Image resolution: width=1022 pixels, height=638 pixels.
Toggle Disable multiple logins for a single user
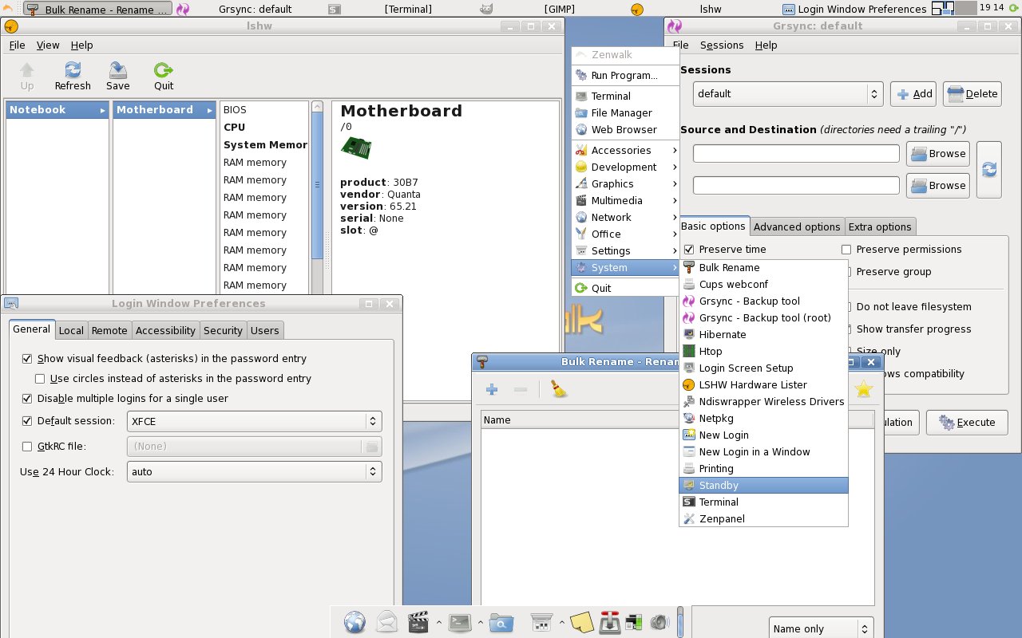click(27, 398)
